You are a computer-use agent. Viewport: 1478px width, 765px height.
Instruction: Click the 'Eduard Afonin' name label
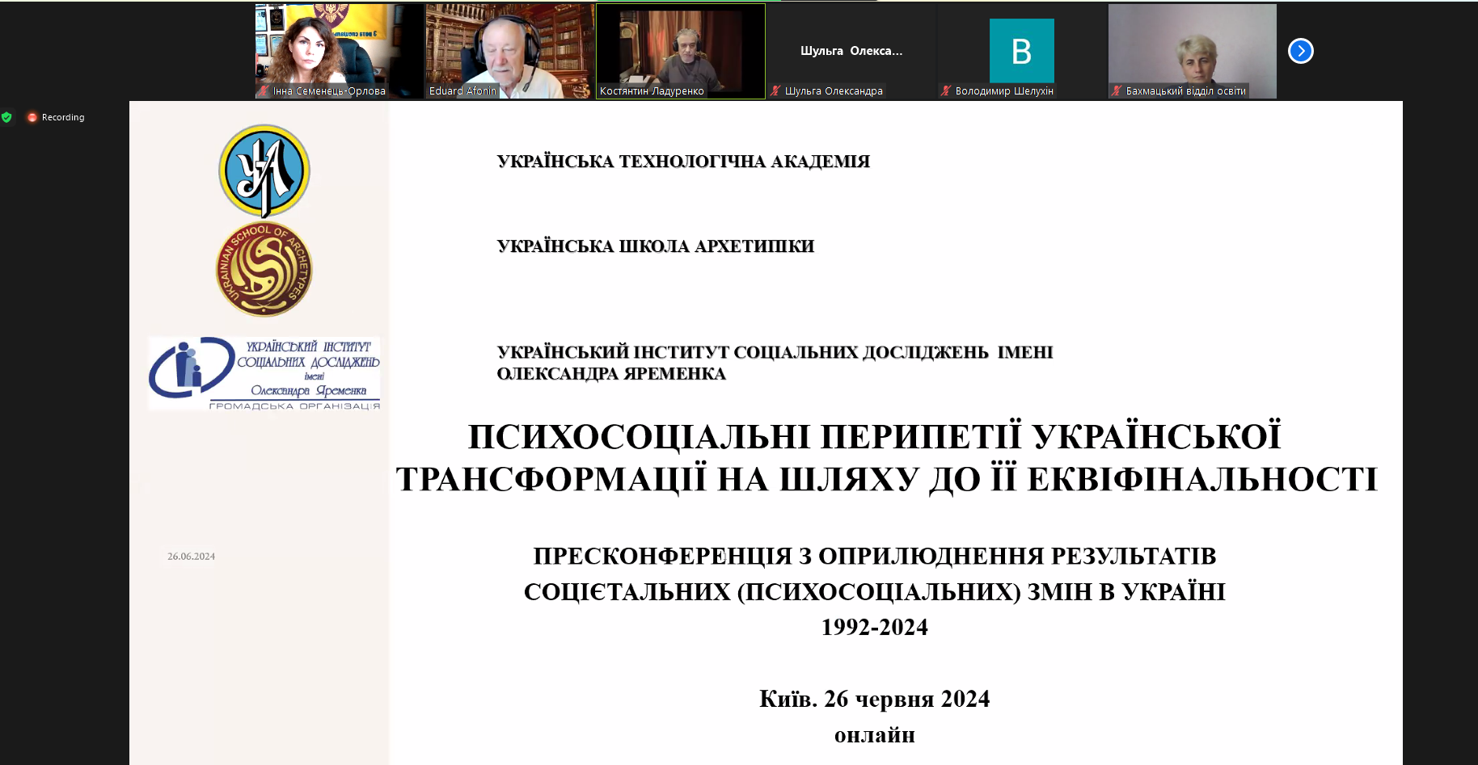coord(462,90)
